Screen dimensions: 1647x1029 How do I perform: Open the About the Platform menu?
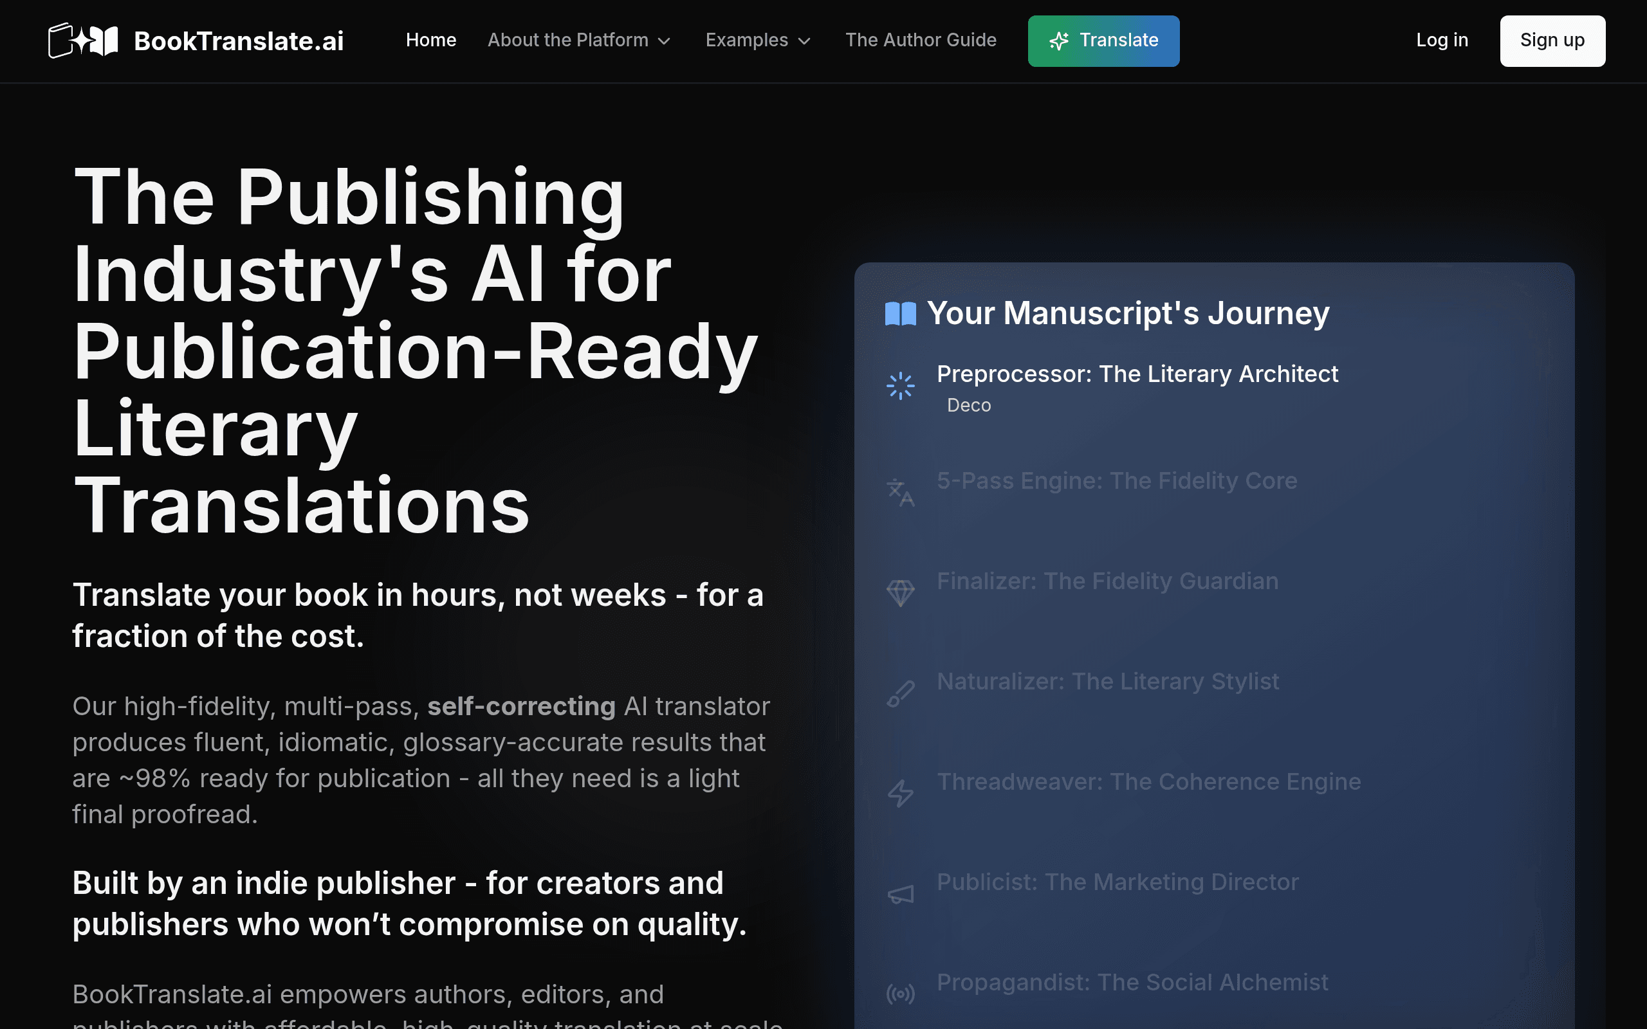click(579, 40)
